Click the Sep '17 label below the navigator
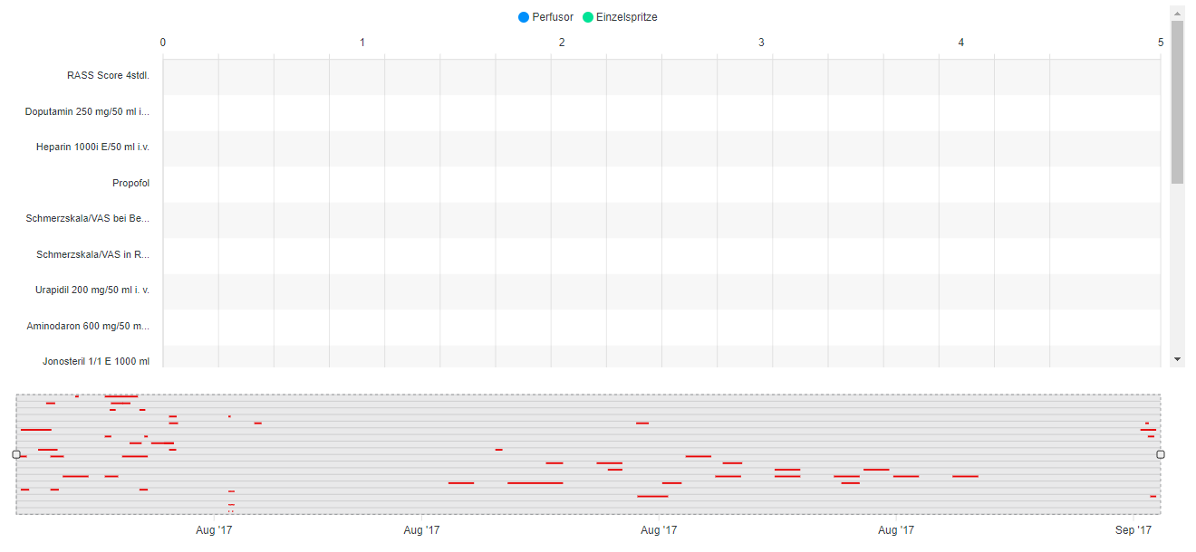 pos(1132,530)
